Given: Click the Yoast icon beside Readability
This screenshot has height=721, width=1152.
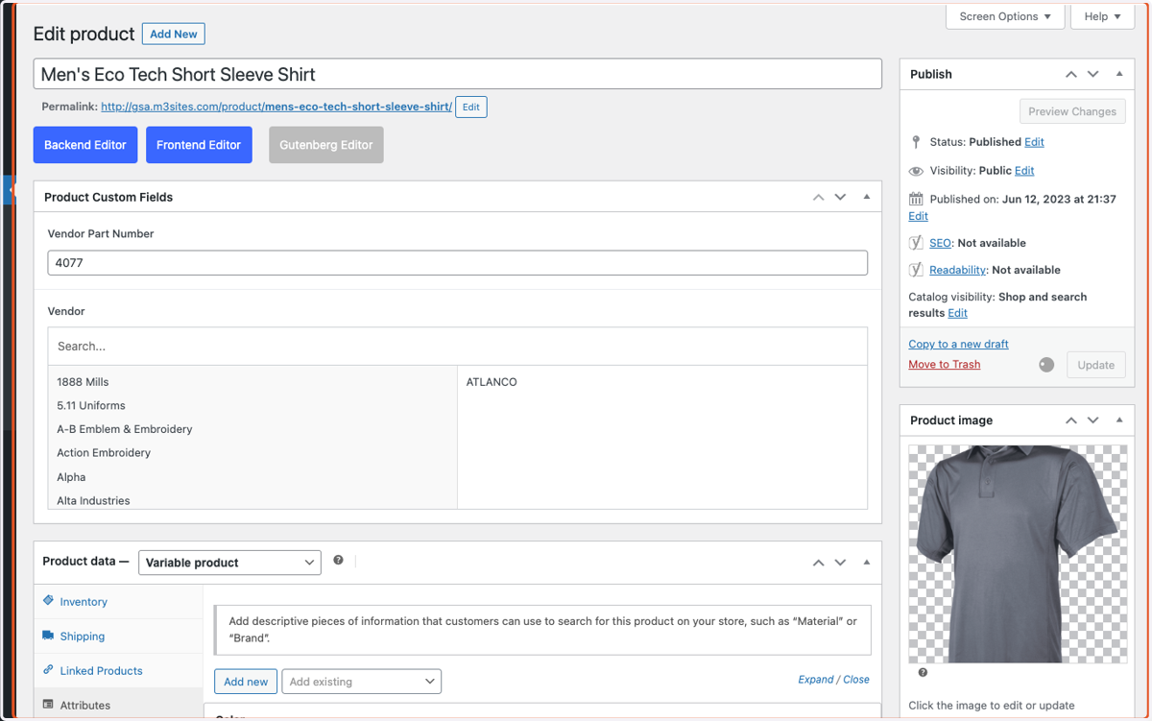Looking at the screenshot, I should (916, 270).
